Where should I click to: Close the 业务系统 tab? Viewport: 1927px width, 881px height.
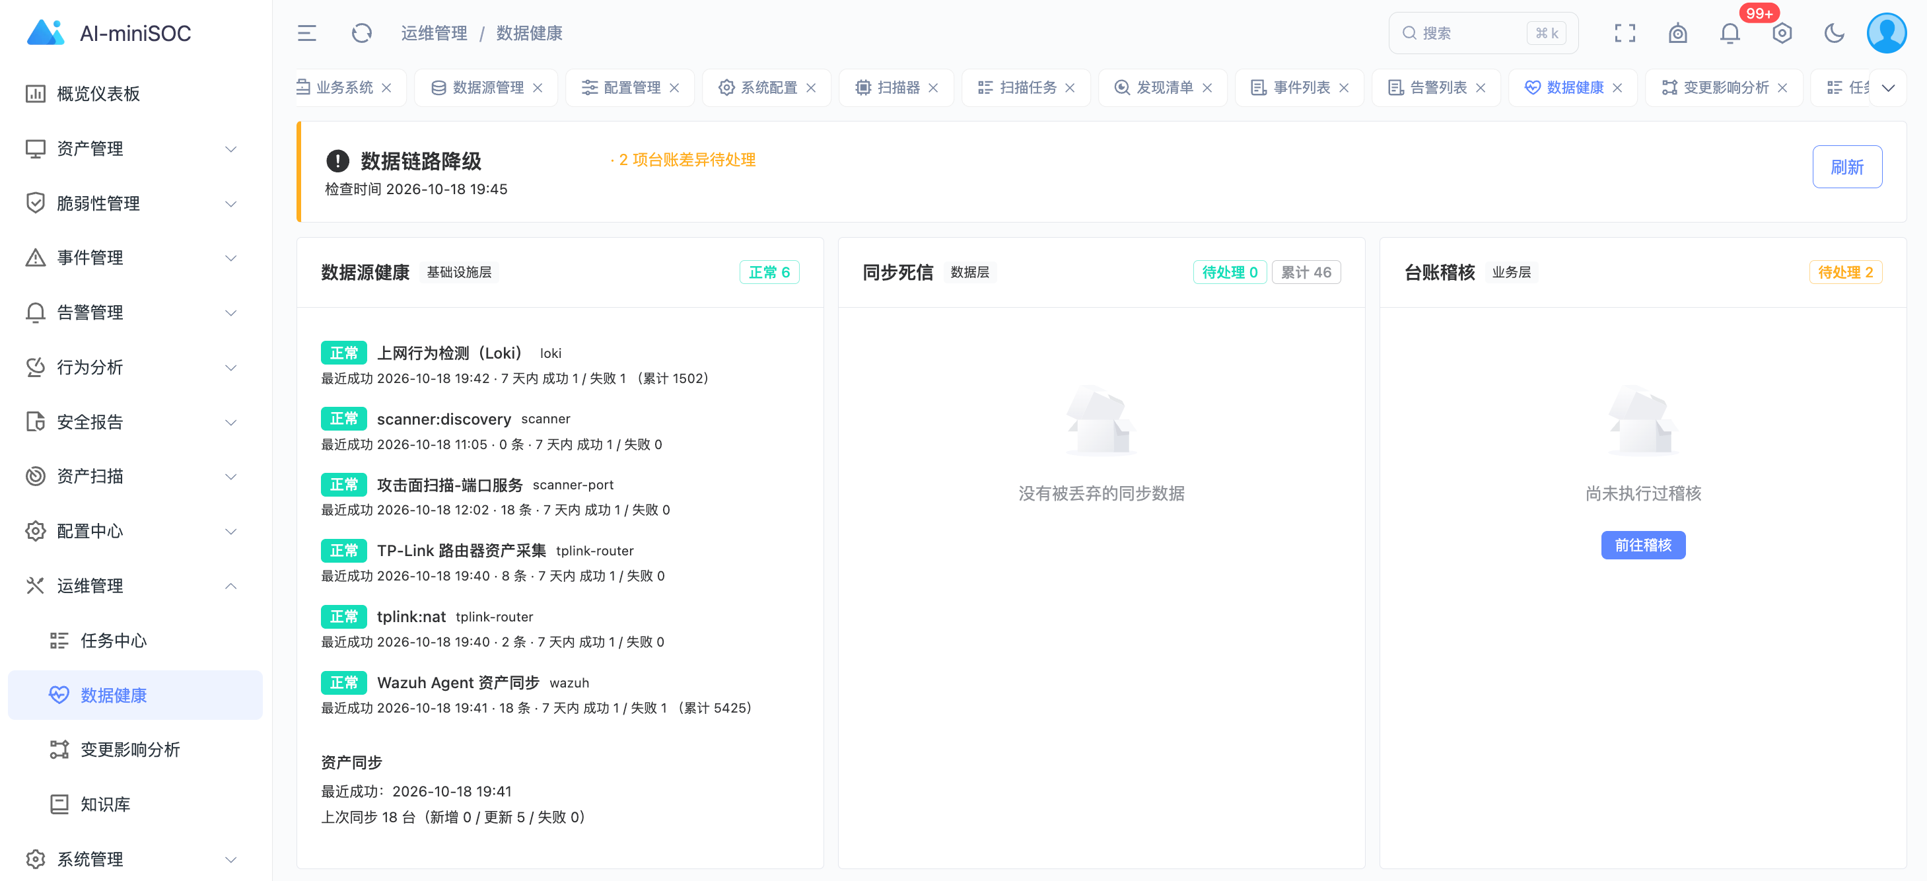[x=387, y=87]
